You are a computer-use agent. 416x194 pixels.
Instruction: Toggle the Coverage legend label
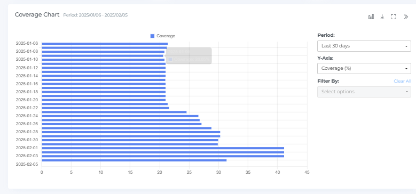click(166, 36)
